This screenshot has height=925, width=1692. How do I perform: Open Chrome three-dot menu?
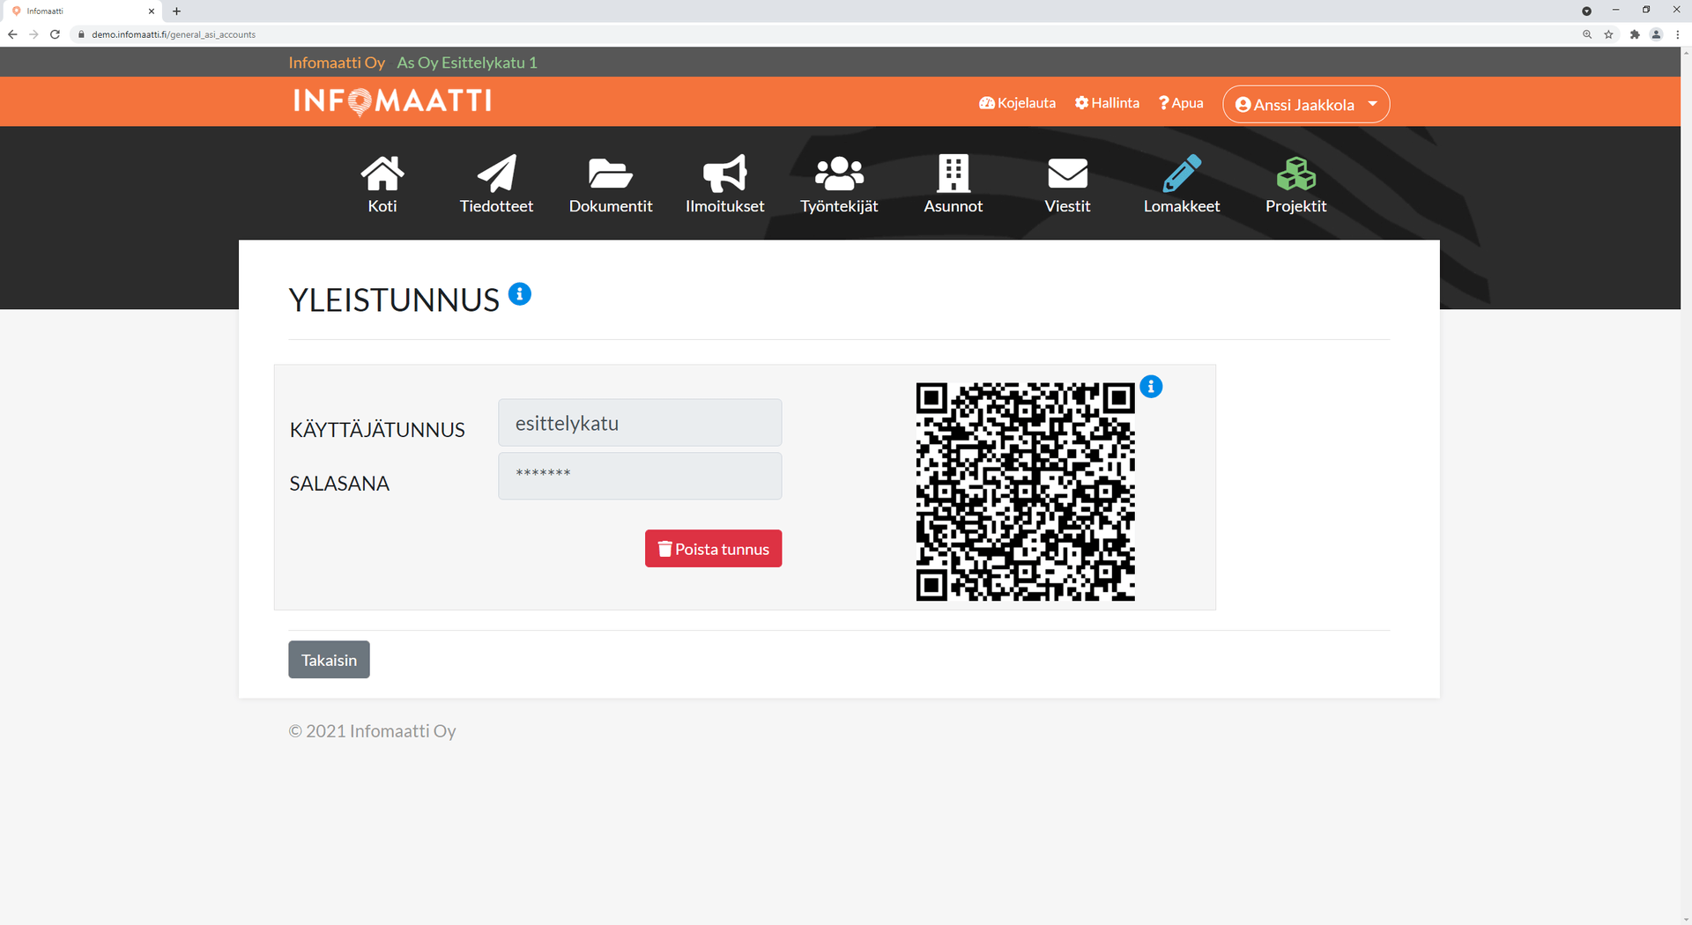[x=1677, y=34]
